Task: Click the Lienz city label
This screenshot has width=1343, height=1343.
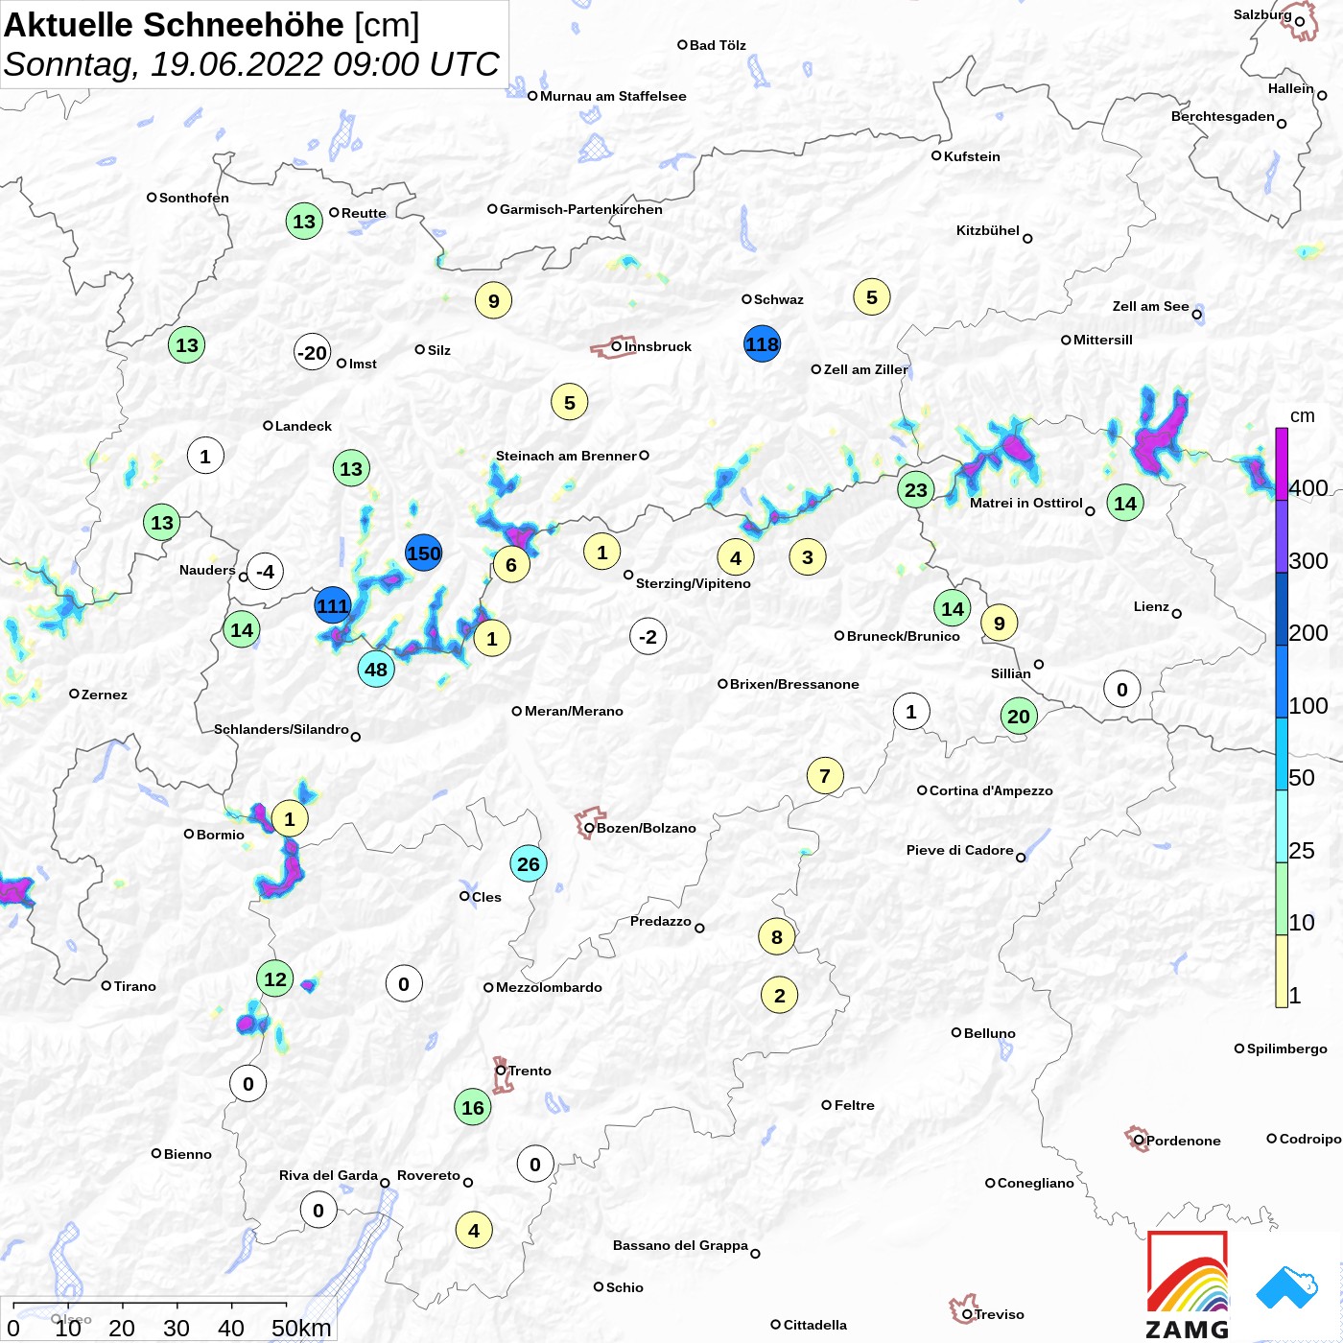Action: [x=1151, y=606]
